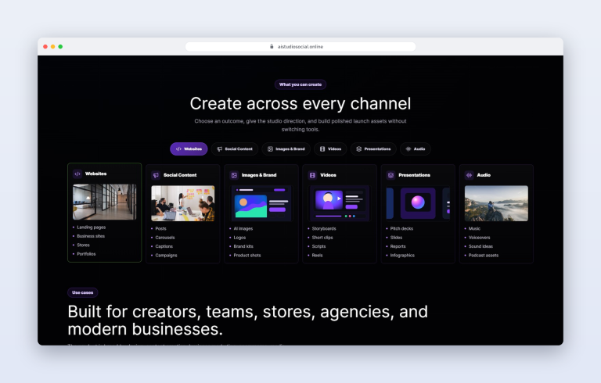
Task: Click the 'What you can create' badge
Action: (x=300, y=84)
